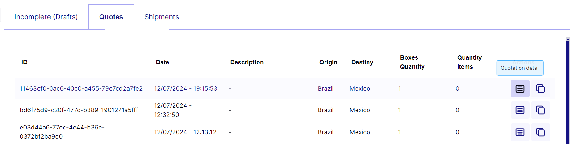Click the scrollbar up arrow
Viewport: 584px width, 144px height.
tap(568, 39)
